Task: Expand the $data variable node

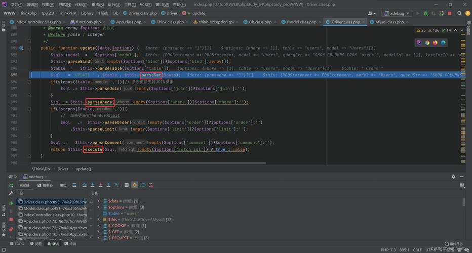Action: 98,201
